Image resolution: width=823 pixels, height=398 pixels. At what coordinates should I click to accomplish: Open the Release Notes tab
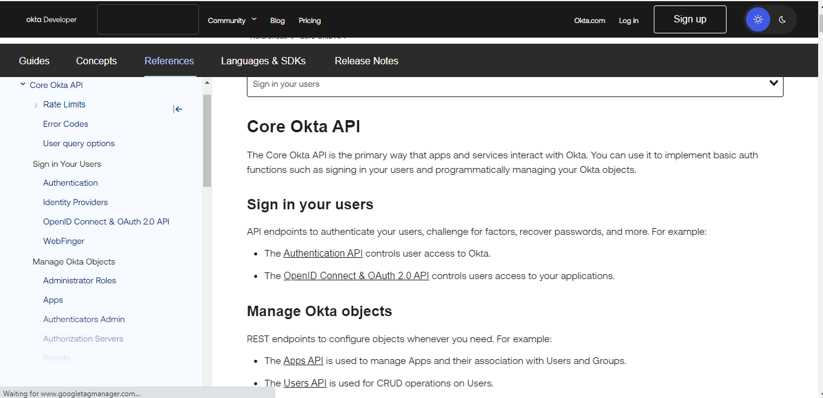pyautogui.click(x=366, y=61)
